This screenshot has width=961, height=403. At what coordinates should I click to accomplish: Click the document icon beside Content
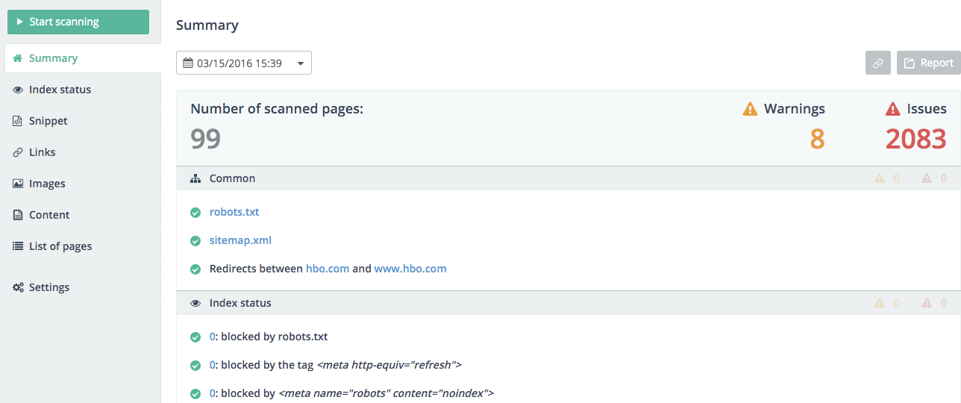click(18, 215)
